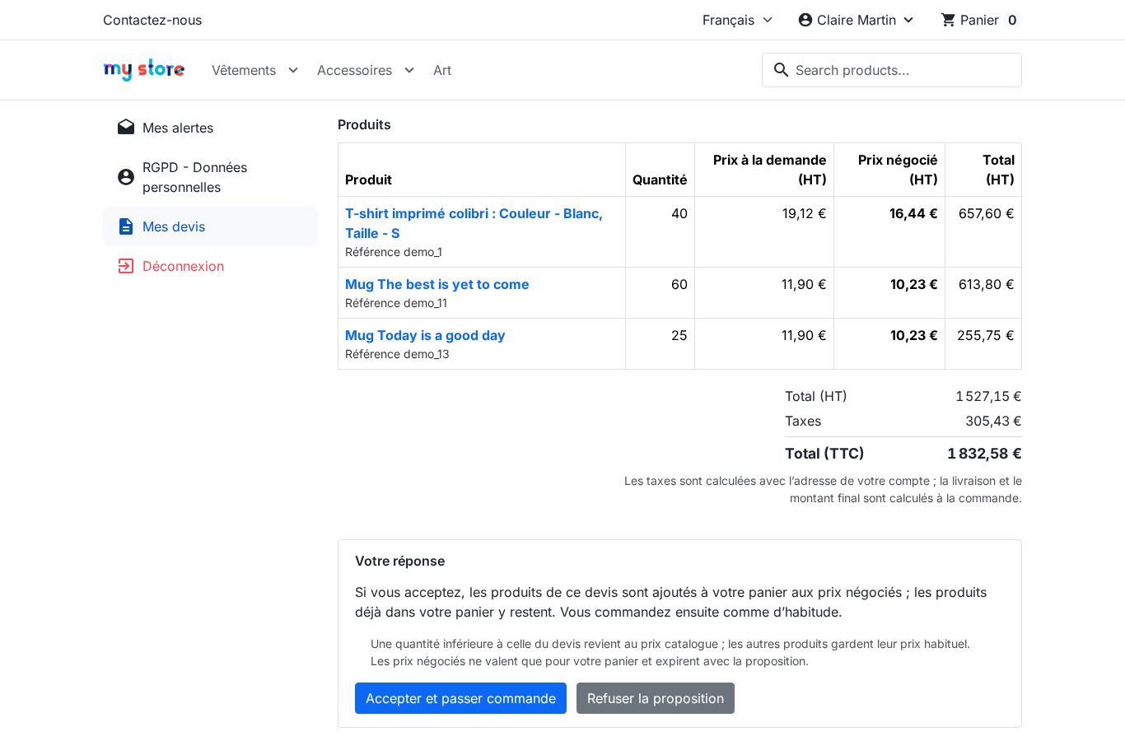1125x741 pixels.
Task: Click the negotiated price 16,44 €
Action: [913, 213]
